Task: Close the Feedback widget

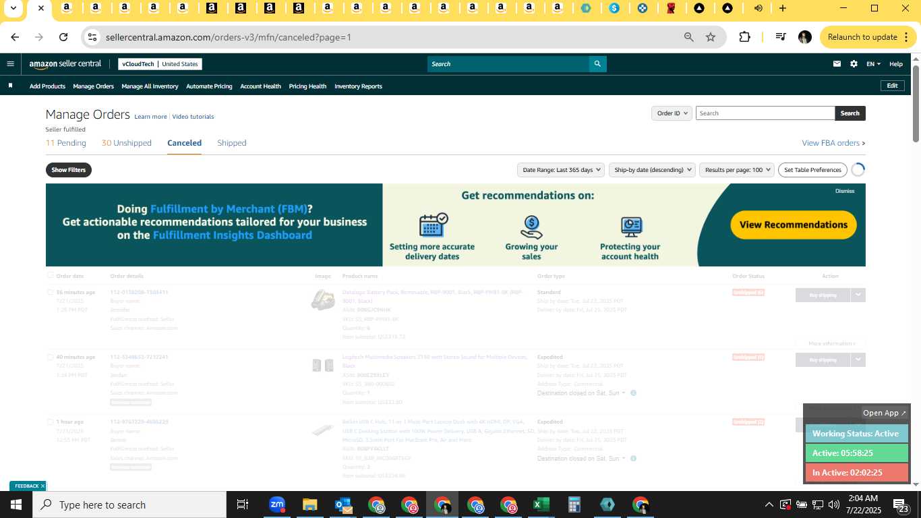Action: click(x=42, y=486)
